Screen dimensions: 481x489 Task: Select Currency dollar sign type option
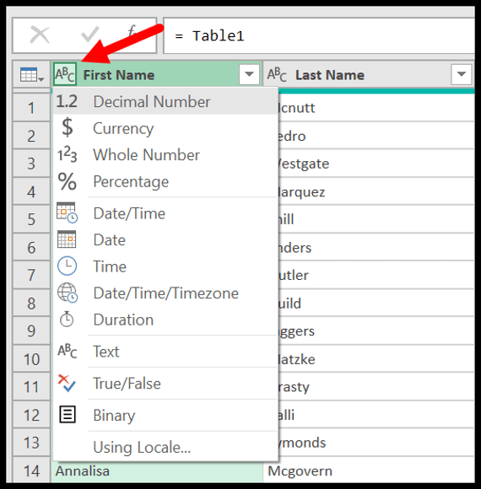pyautogui.click(x=165, y=128)
